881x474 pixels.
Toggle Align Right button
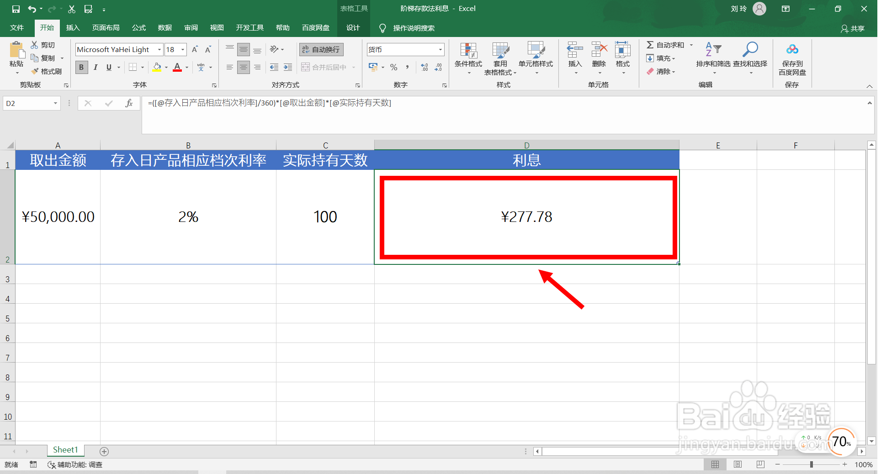[257, 67]
